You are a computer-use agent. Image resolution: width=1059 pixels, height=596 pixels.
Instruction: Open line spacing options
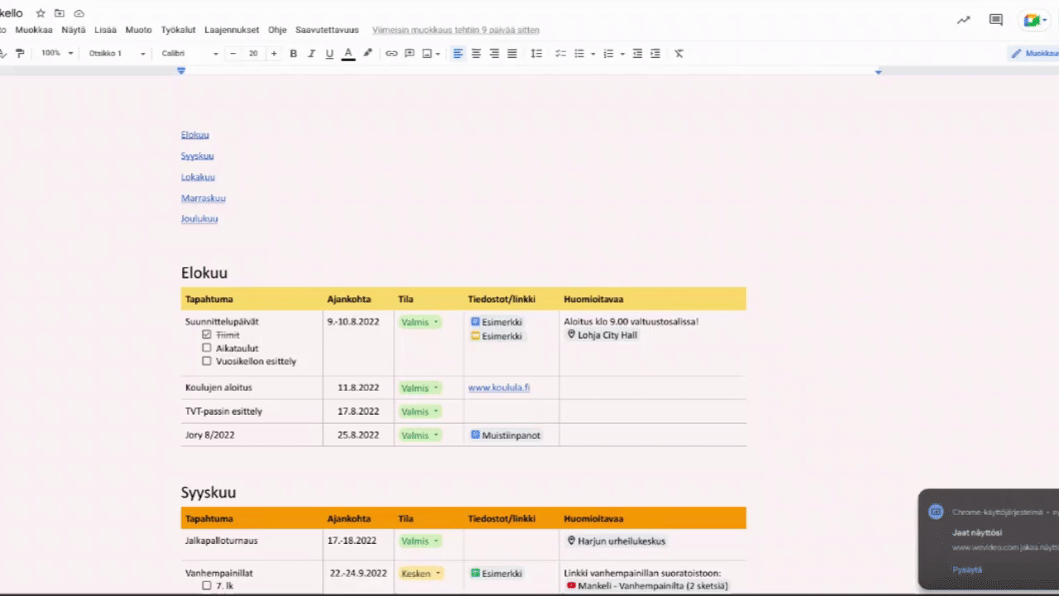pyautogui.click(x=536, y=54)
